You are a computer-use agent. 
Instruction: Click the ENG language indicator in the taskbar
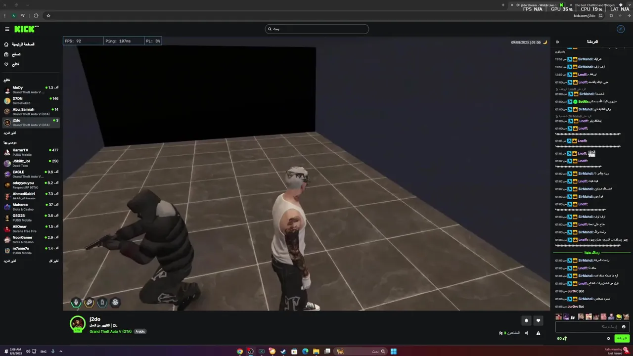[44, 352]
